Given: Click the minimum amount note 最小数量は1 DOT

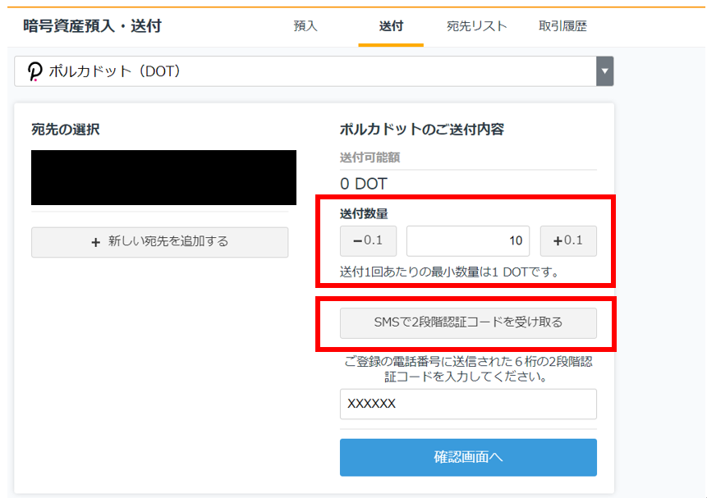Looking at the screenshot, I should 449,272.
